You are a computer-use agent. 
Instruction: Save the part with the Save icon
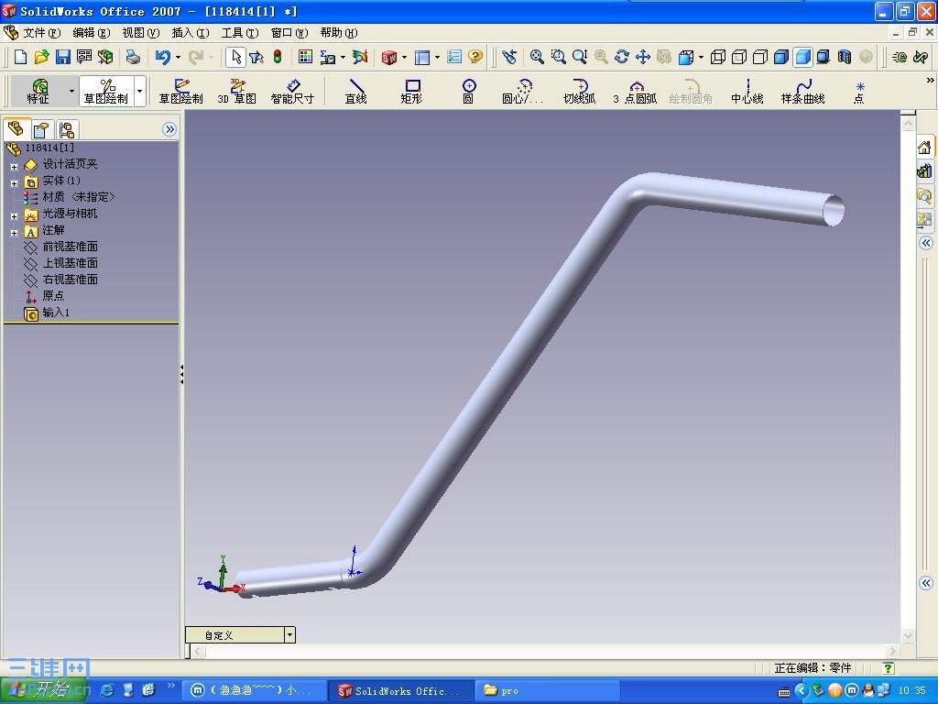point(63,57)
